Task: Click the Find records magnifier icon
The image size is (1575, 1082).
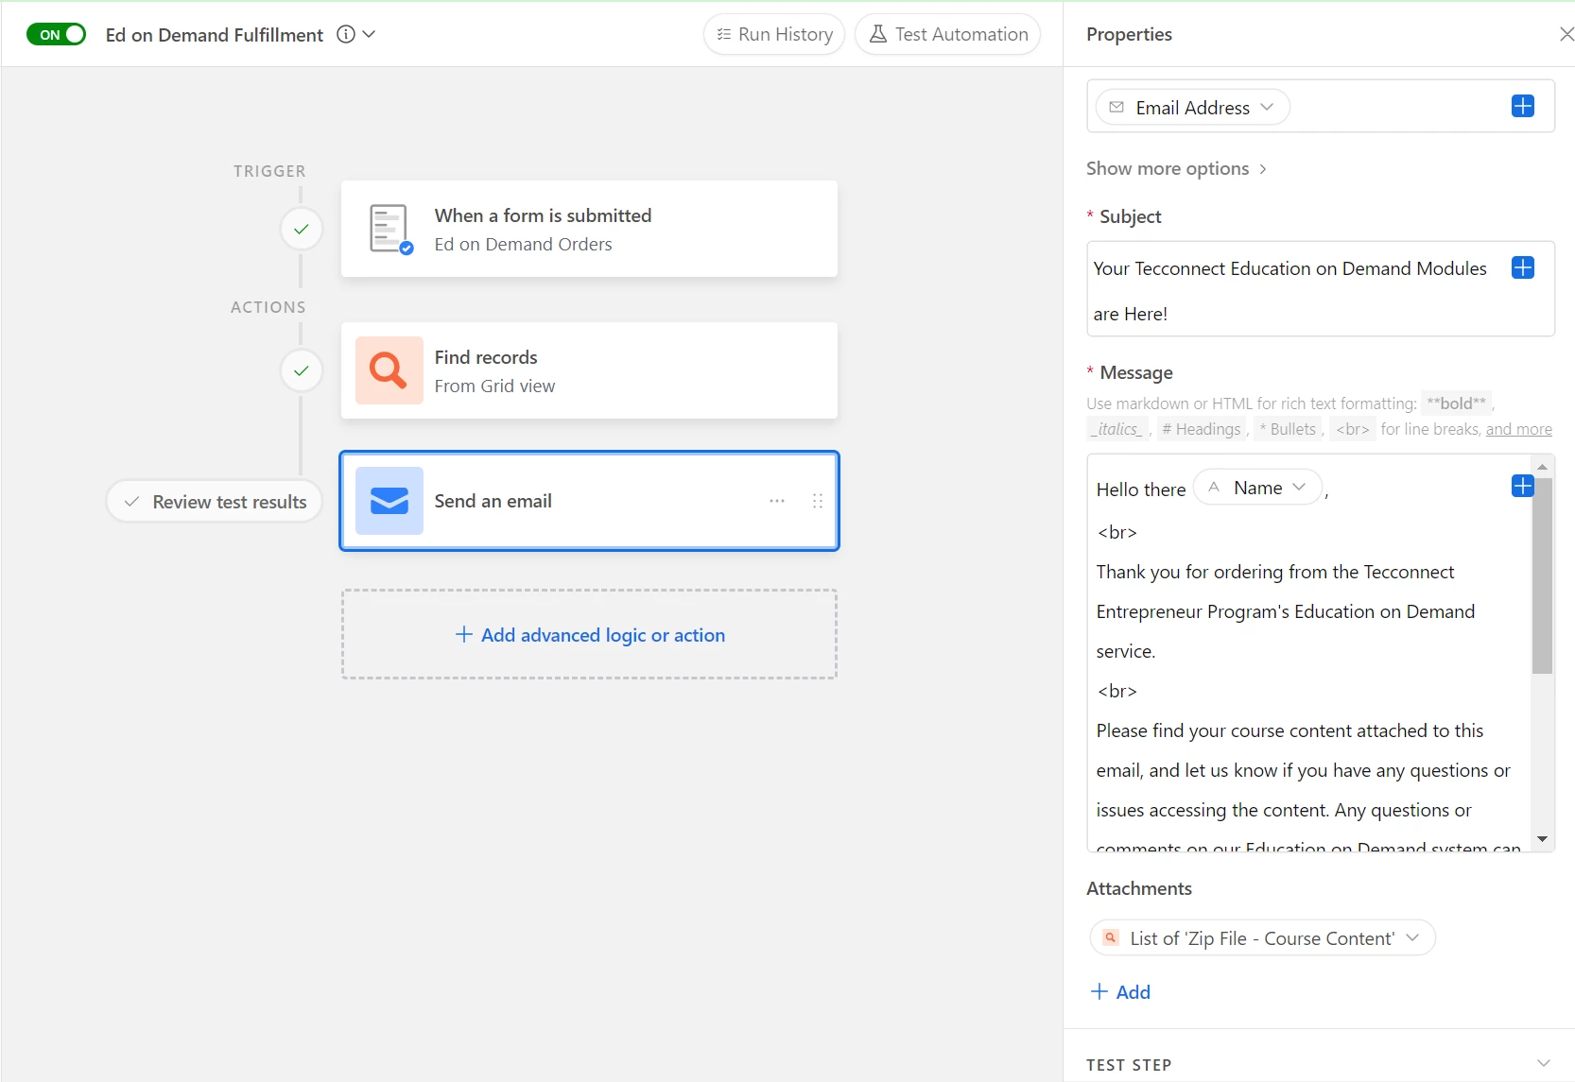Action: tap(389, 370)
